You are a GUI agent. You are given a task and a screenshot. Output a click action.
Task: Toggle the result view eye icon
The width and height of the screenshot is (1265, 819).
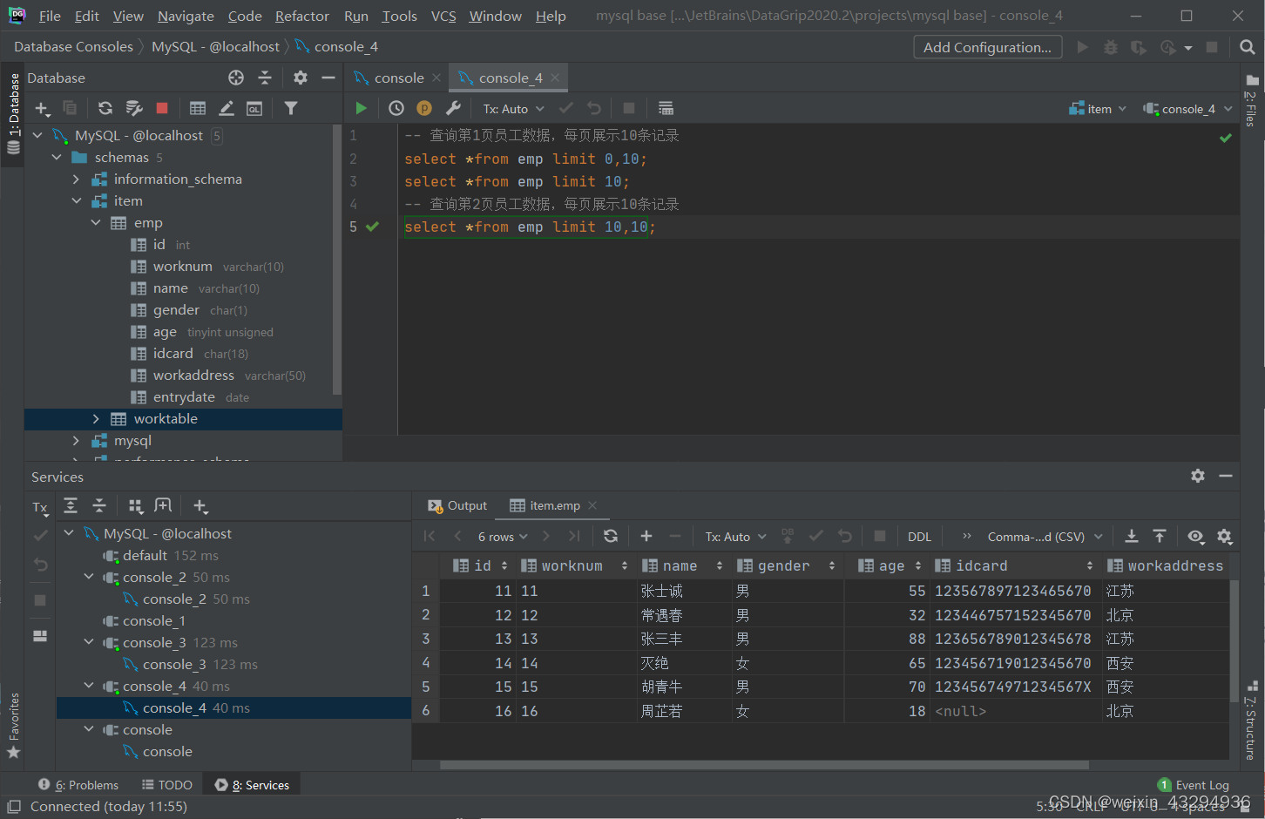click(1195, 536)
